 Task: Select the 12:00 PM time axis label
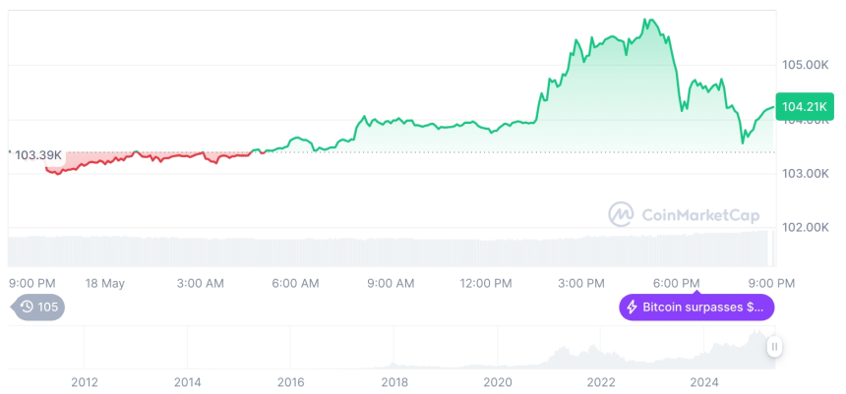click(x=486, y=283)
